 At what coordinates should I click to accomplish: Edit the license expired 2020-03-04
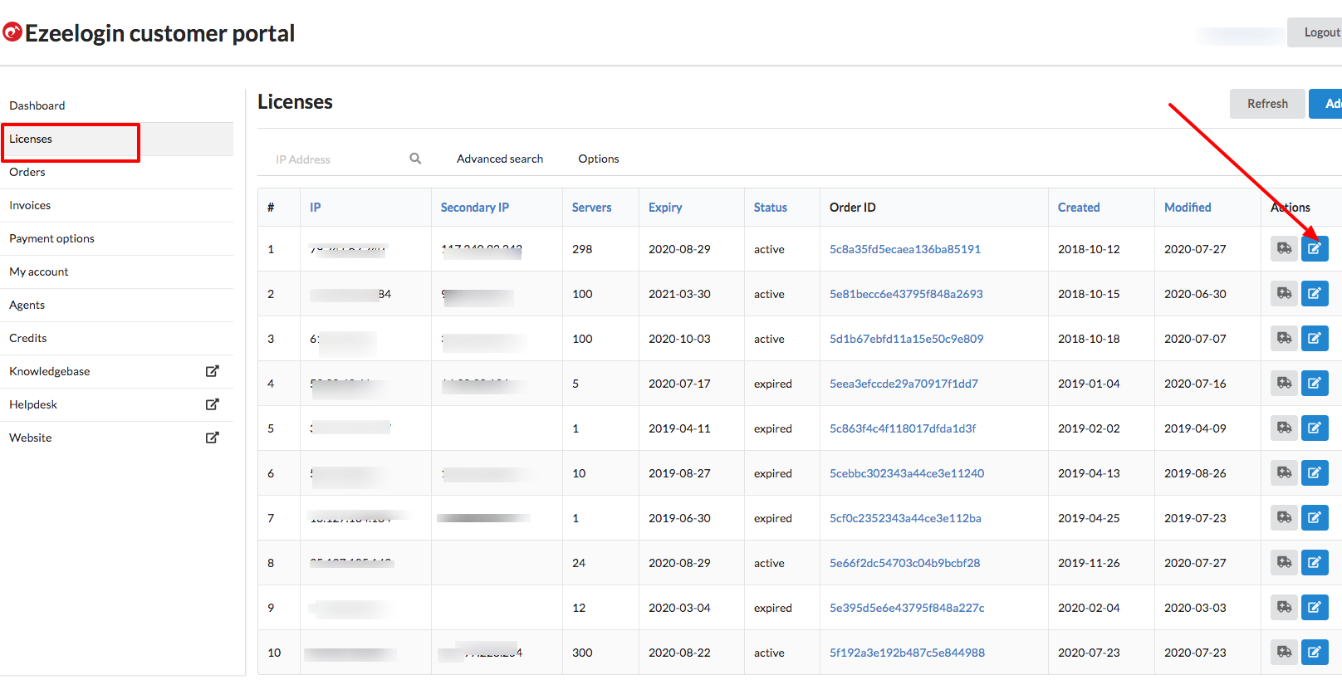click(x=1315, y=607)
